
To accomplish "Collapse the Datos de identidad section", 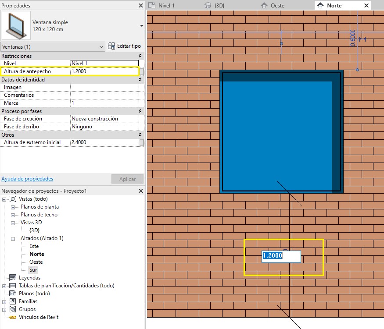I will (x=140, y=80).
